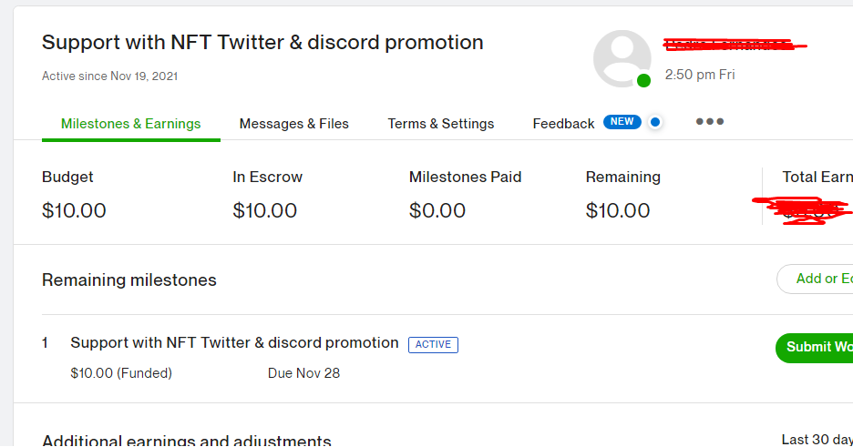The width and height of the screenshot is (853, 447).
Task: Click the blue notification dot beside Feedback
Action: coord(655,122)
